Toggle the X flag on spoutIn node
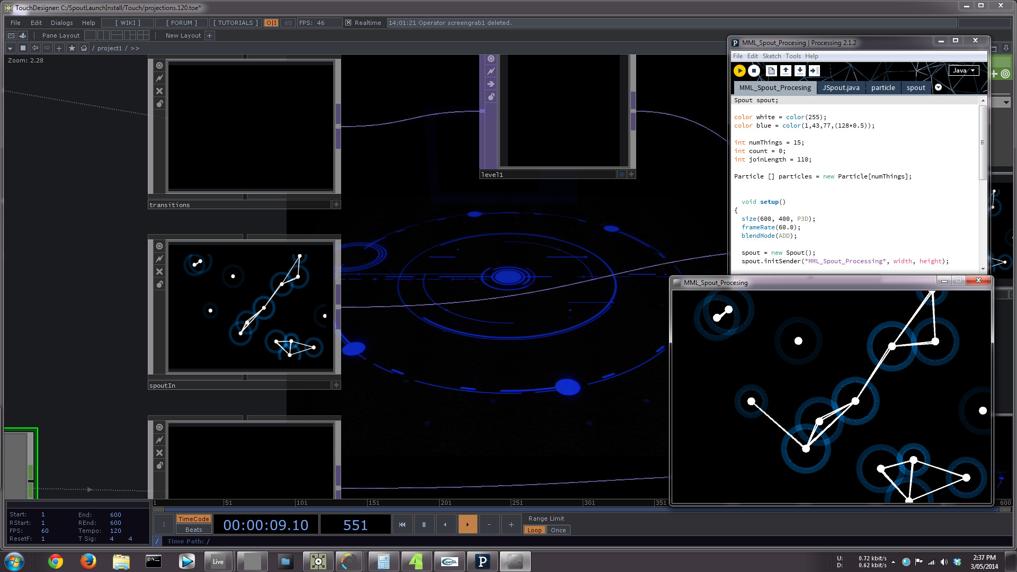Viewport: 1017px width, 572px height. click(159, 272)
